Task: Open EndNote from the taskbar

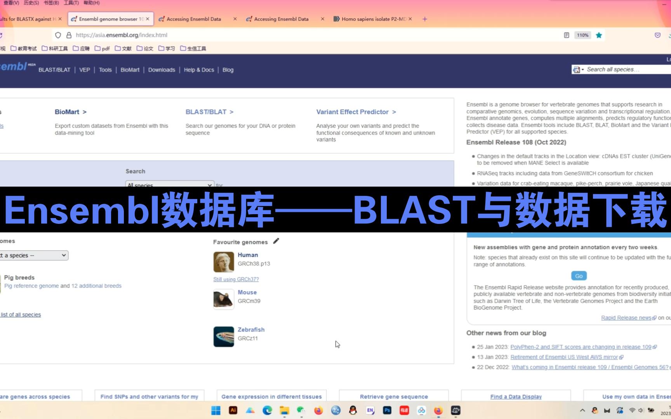Action: click(370, 410)
